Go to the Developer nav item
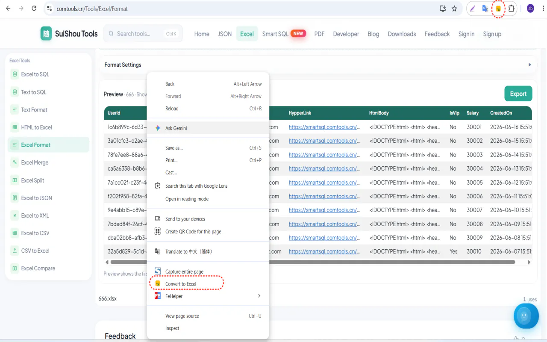 pos(346,34)
